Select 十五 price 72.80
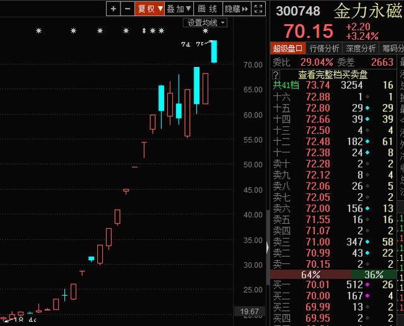The image size is (404, 326). (318, 108)
